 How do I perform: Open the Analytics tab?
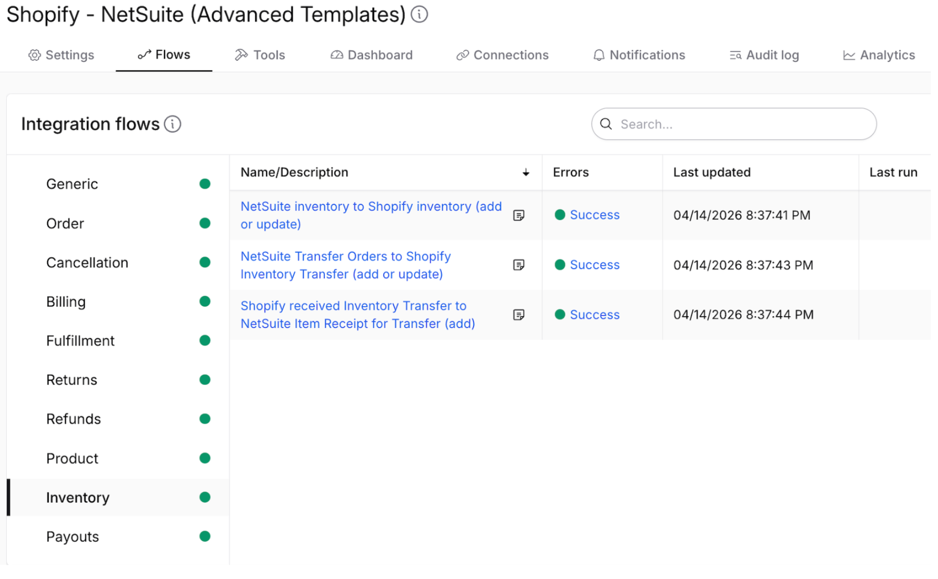879,55
